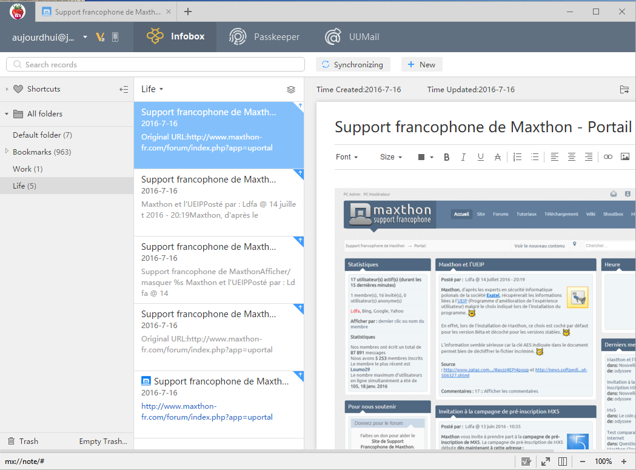The width and height of the screenshot is (636, 470).
Task: Collapse the All folders tree
Action: (7, 114)
